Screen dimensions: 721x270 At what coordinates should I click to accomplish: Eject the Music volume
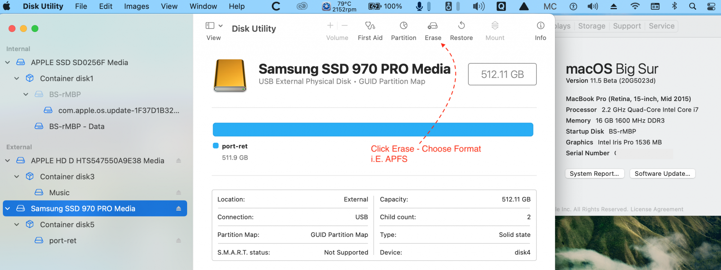click(x=178, y=193)
